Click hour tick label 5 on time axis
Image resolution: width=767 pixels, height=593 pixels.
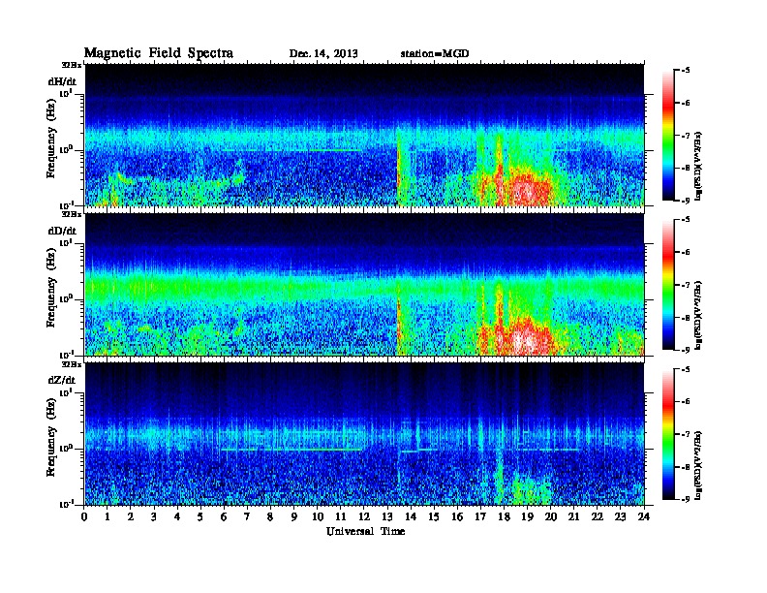coord(200,517)
